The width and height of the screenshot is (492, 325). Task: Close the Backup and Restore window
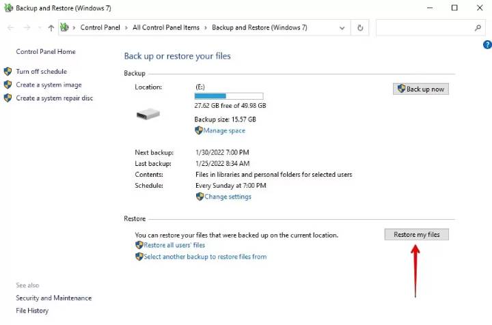click(x=480, y=8)
